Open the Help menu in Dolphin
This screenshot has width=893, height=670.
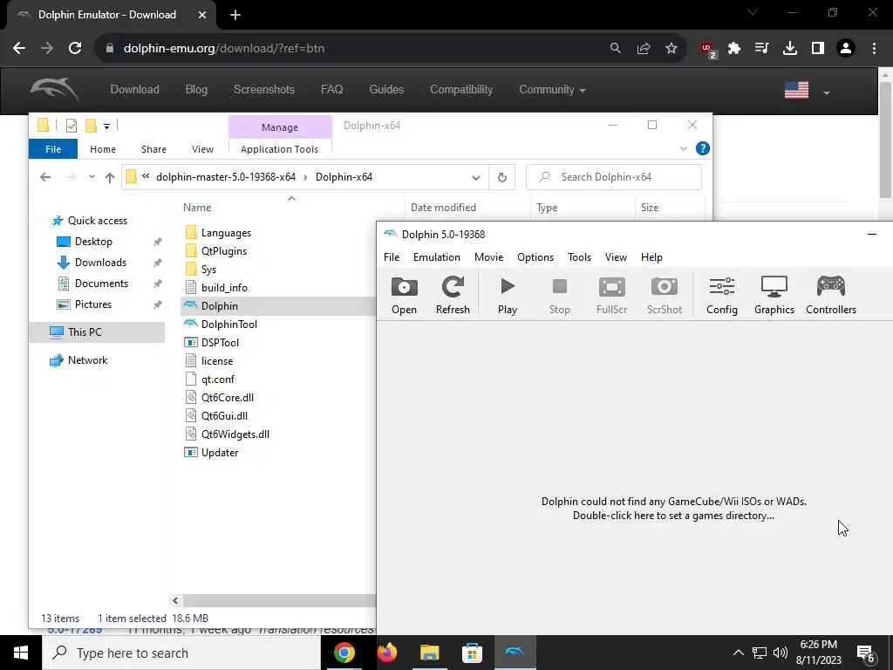pyautogui.click(x=651, y=257)
